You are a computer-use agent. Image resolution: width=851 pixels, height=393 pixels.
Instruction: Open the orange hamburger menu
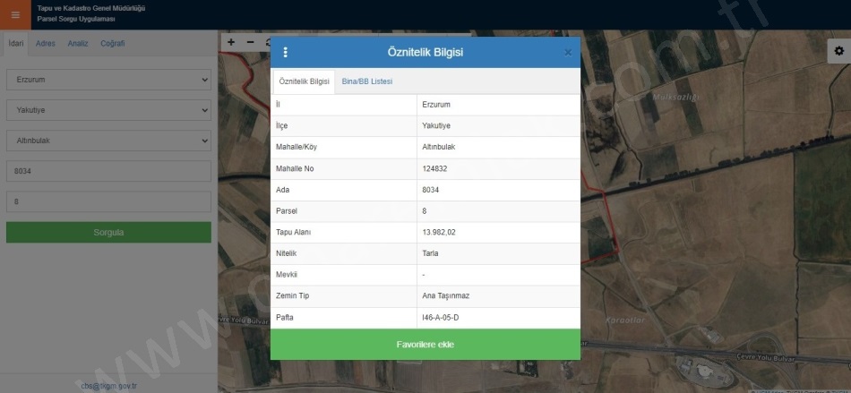(15, 14)
